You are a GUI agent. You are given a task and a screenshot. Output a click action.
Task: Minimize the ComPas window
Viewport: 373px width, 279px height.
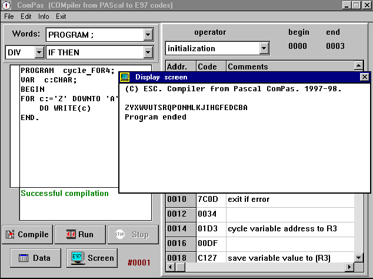pyautogui.click(x=347, y=5)
